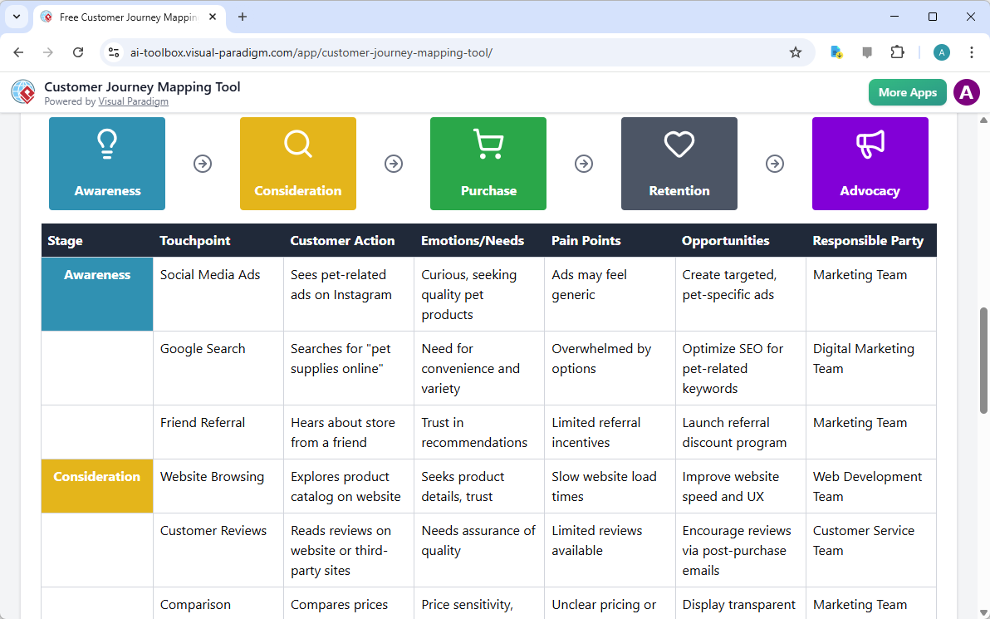990x619 pixels.
Task: Open the Visual Paradigm link
Action: 133,101
